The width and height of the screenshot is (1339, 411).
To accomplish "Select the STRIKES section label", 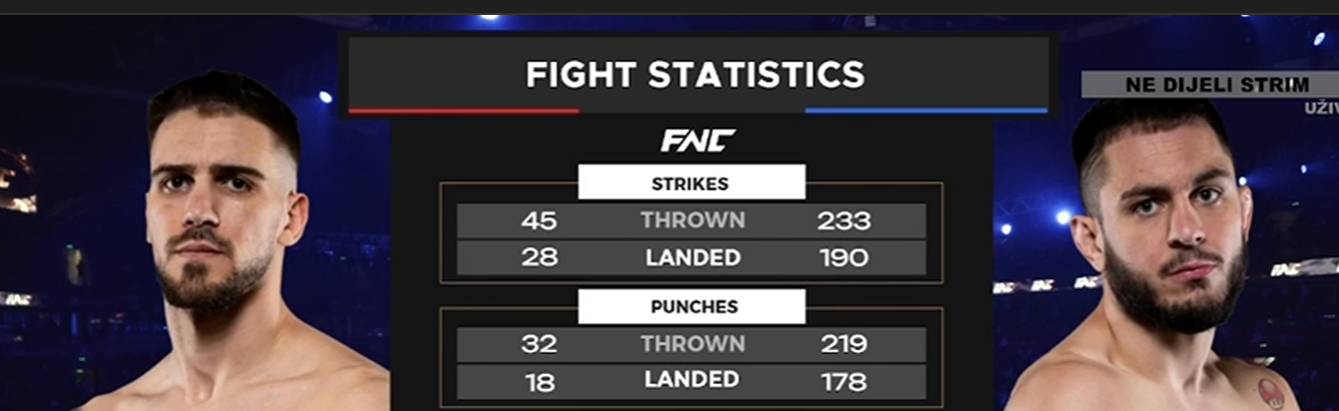I will tap(690, 184).
